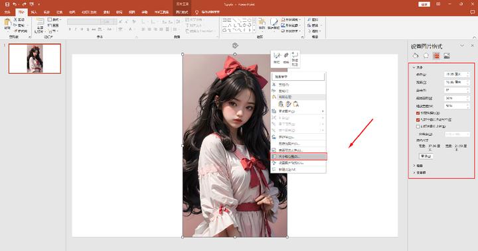
Task: Click the Width input field in format pane
Action: click(457, 82)
